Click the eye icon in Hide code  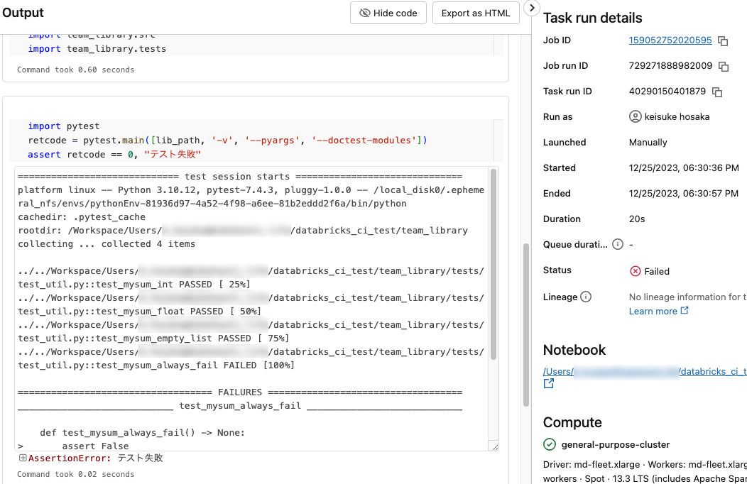click(364, 13)
